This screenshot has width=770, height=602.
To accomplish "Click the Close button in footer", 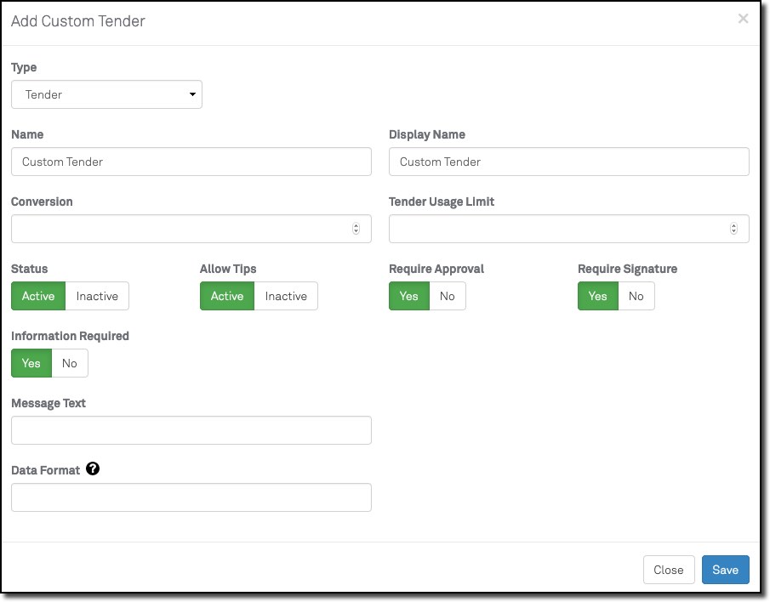I will [668, 570].
